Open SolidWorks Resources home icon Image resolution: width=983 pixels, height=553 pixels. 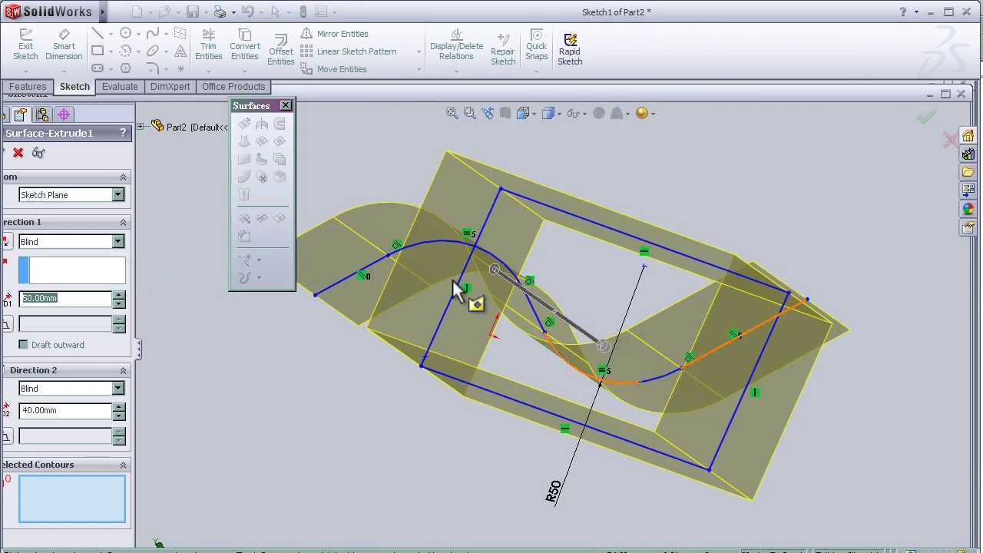(968, 136)
